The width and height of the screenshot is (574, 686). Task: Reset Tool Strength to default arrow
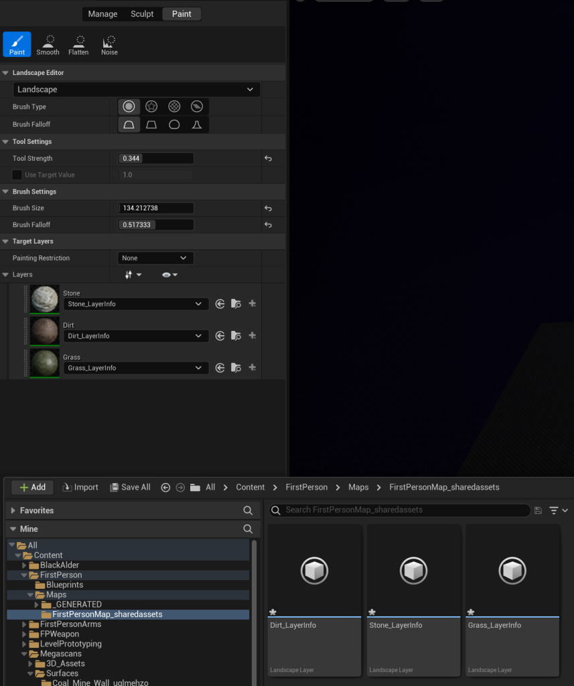coord(268,159)
